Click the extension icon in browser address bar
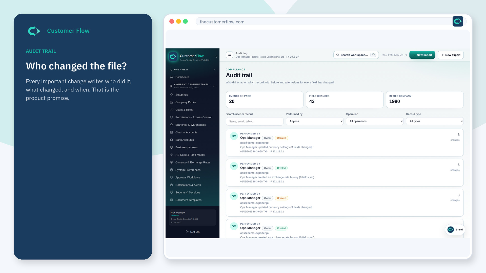 [458, 21]
